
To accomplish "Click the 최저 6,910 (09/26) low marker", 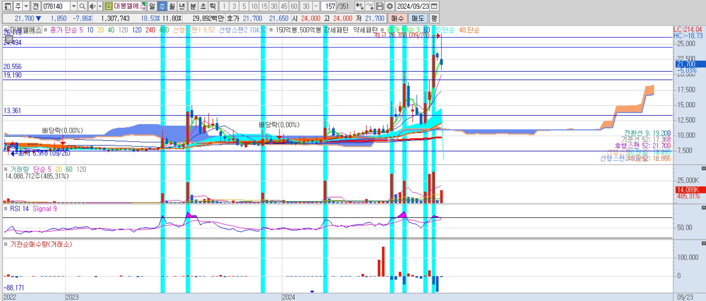I will tap(41, 153).
